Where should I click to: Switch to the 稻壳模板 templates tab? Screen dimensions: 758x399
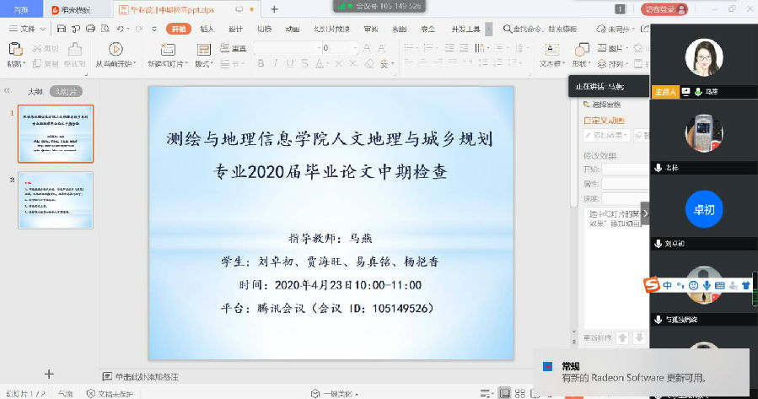[x=78, y=9]
